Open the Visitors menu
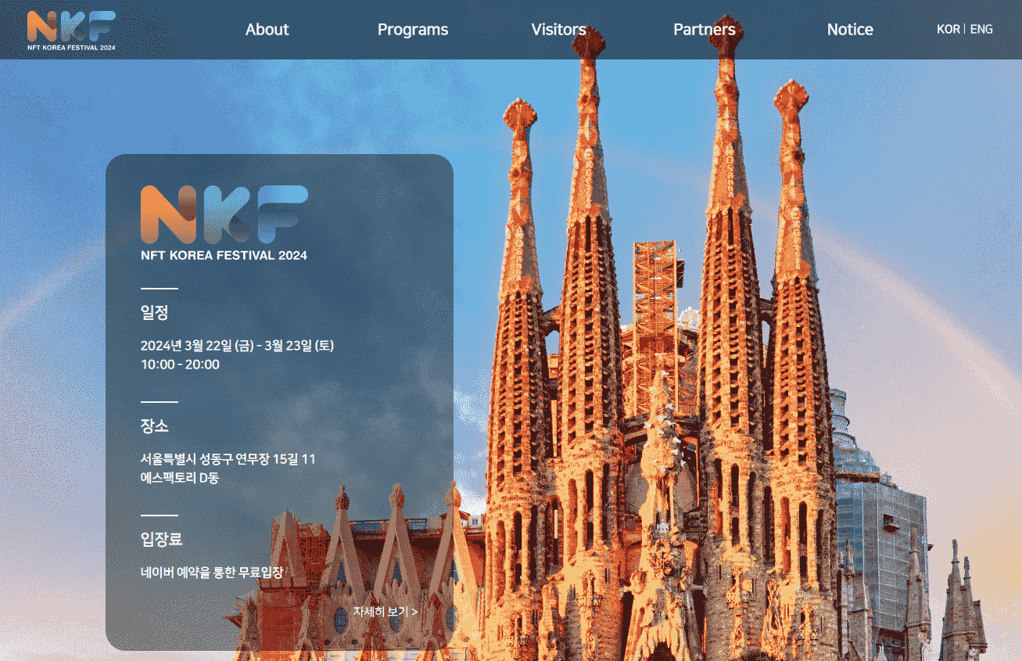The height and width of the screenshot is (661, 1022). [x=558, y=30]
